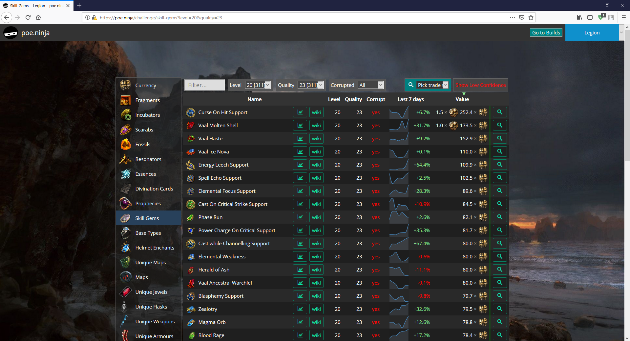
Task: Click the Legion league button
Action: point(592,32)
